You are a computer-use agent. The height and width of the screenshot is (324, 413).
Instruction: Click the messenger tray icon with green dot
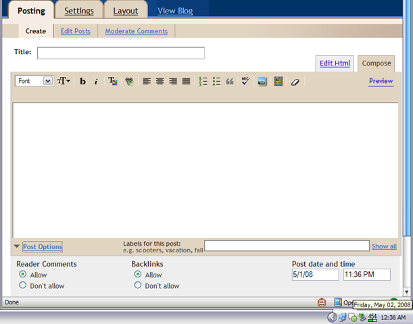click(353, 318)
